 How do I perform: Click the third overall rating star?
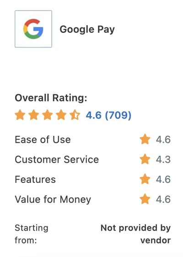48,115
